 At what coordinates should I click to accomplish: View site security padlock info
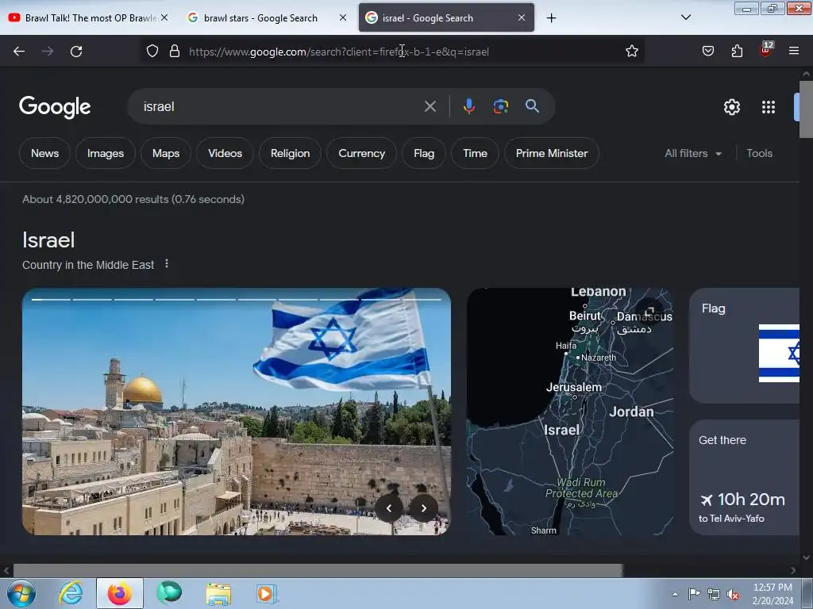click(x=175, y=52)
